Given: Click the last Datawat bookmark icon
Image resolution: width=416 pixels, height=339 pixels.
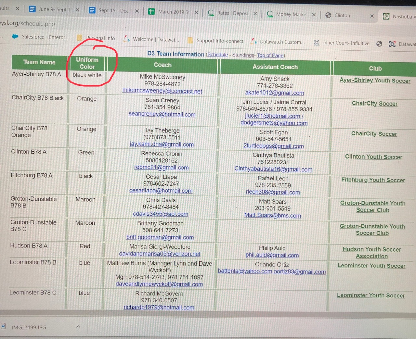Looking at the screenshot, I should tap(392, 44).
